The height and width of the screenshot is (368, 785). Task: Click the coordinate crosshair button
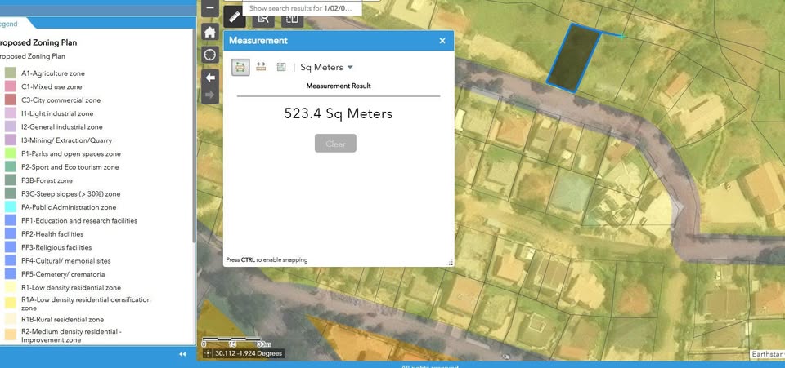(207, 354)
